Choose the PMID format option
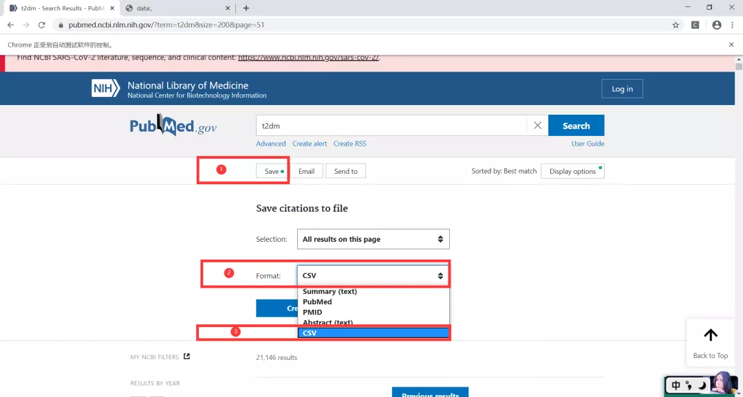Viewport: 743px width, 397px height. coord(374,313)
